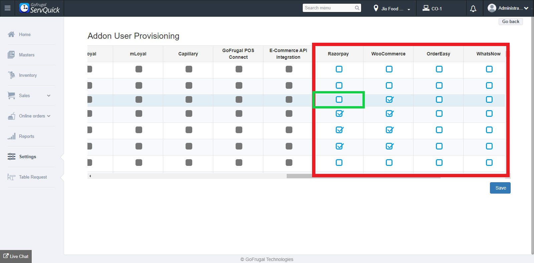Click the GoFrugal POS Connect header
The image size is (534, 263).
(238, 54)
